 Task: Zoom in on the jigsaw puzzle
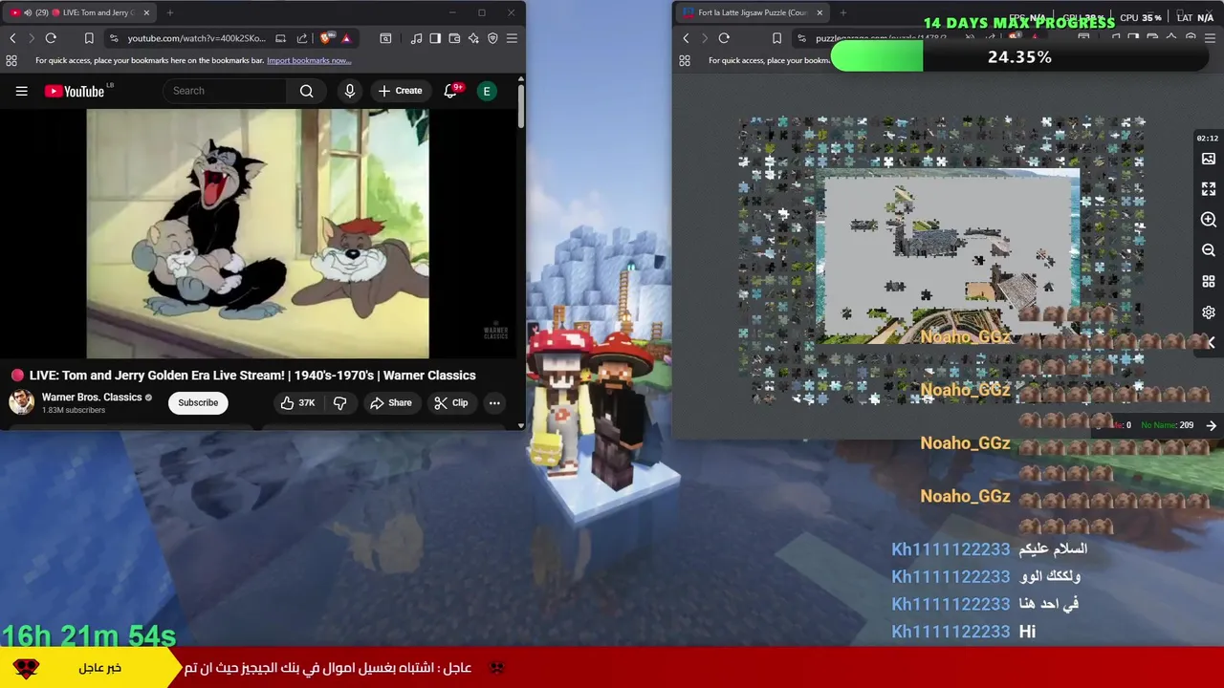(x=1209, y=220)
